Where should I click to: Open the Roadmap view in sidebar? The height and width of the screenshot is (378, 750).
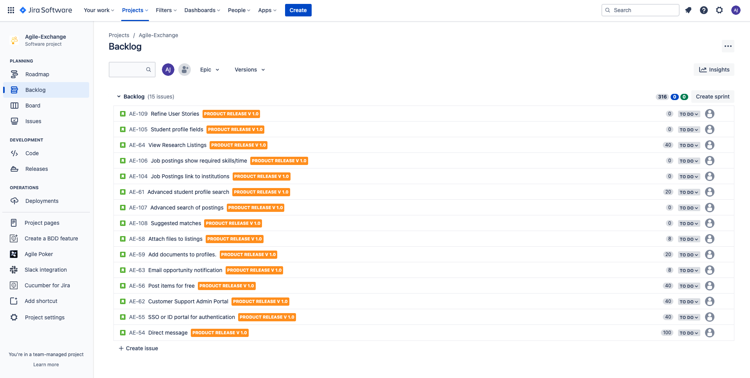point(37,74)
